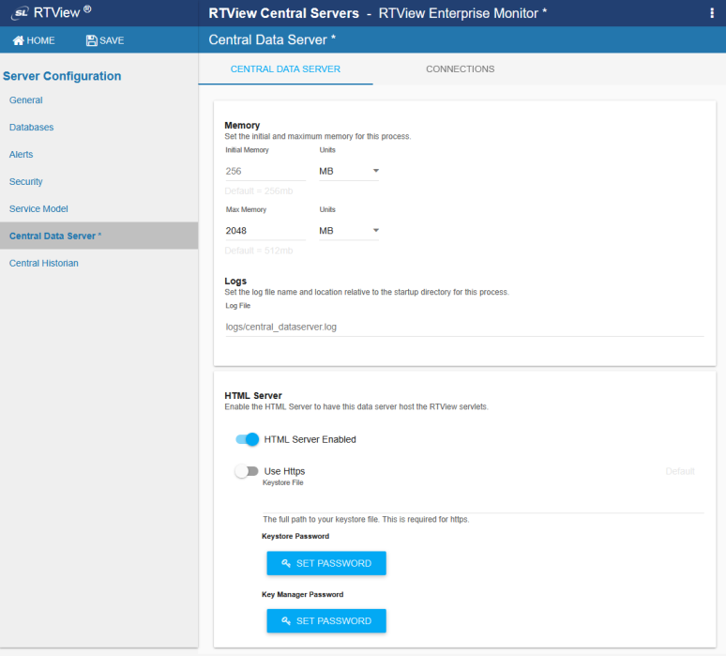The height and width of the screenshot is (656, 726).
Task: Switch to the Connections tab
Action: pos(460,69)
